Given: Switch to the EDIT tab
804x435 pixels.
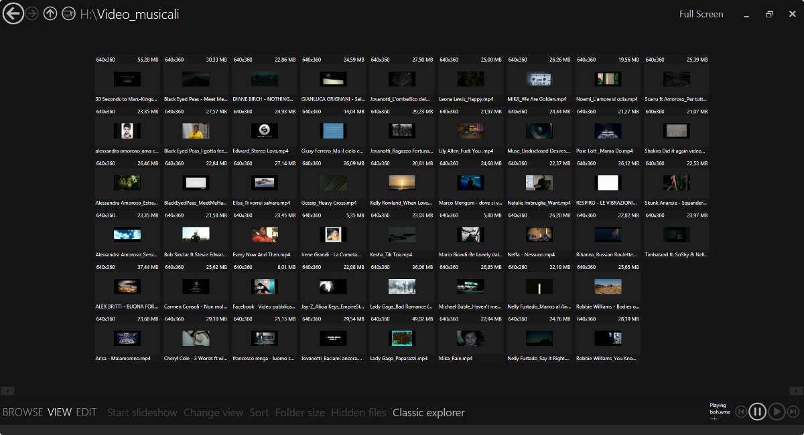Looking at the screenshot, I should click(x=86, y=412).
